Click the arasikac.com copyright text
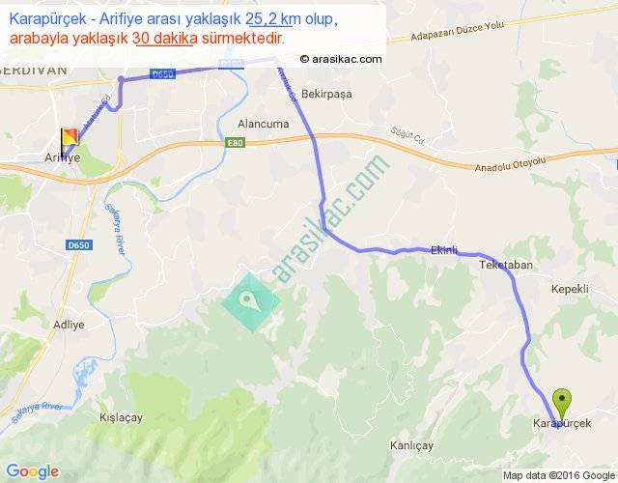This screenshot has height=483, width=618. [x=341, y=59]
